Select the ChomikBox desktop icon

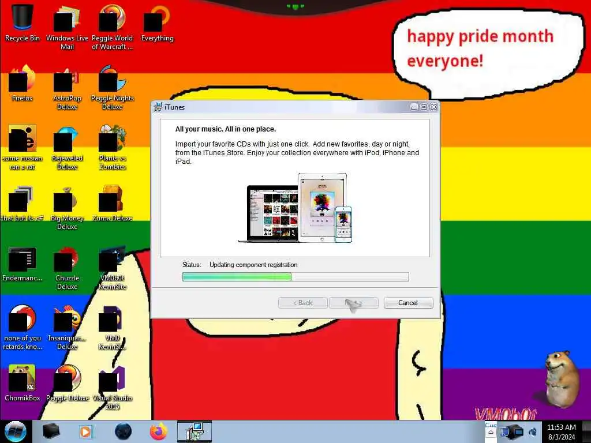23,383
